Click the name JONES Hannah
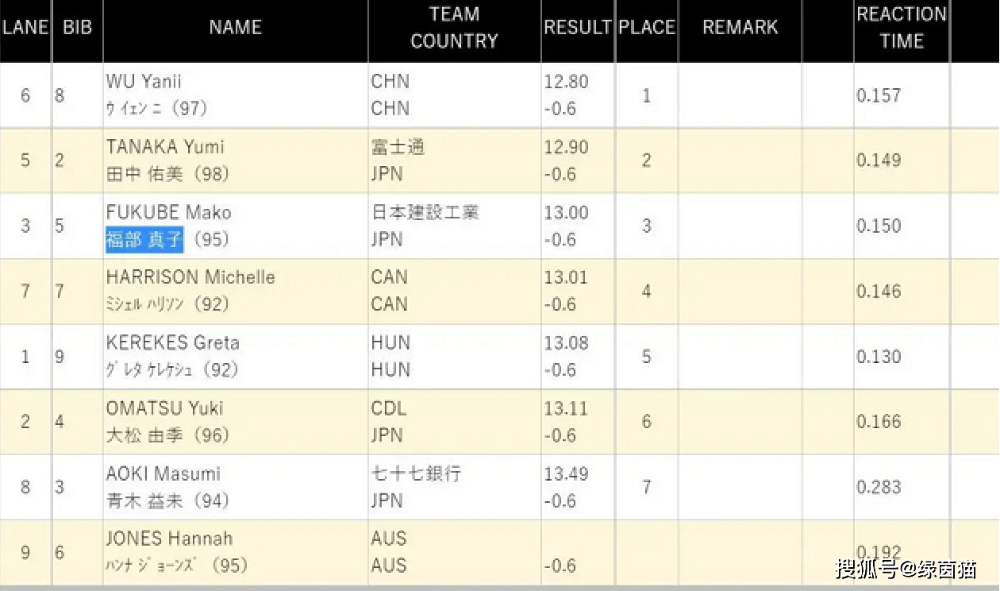1000x591 pixels. pyautogui.click(x=169, y=539)
